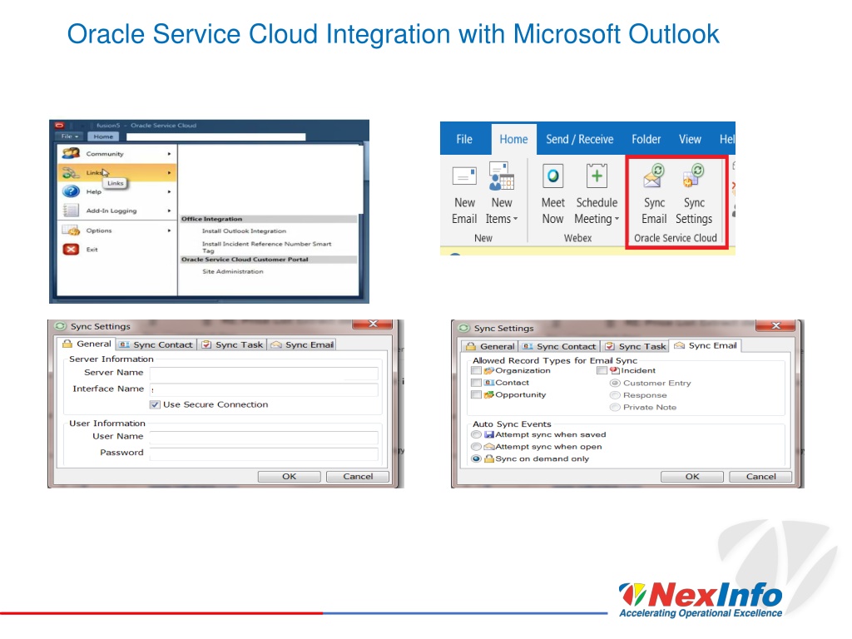The width and height of the screenshot is (852, 639).
Task: Select the Customer Entry radio button
Action: tap(615, 383)
